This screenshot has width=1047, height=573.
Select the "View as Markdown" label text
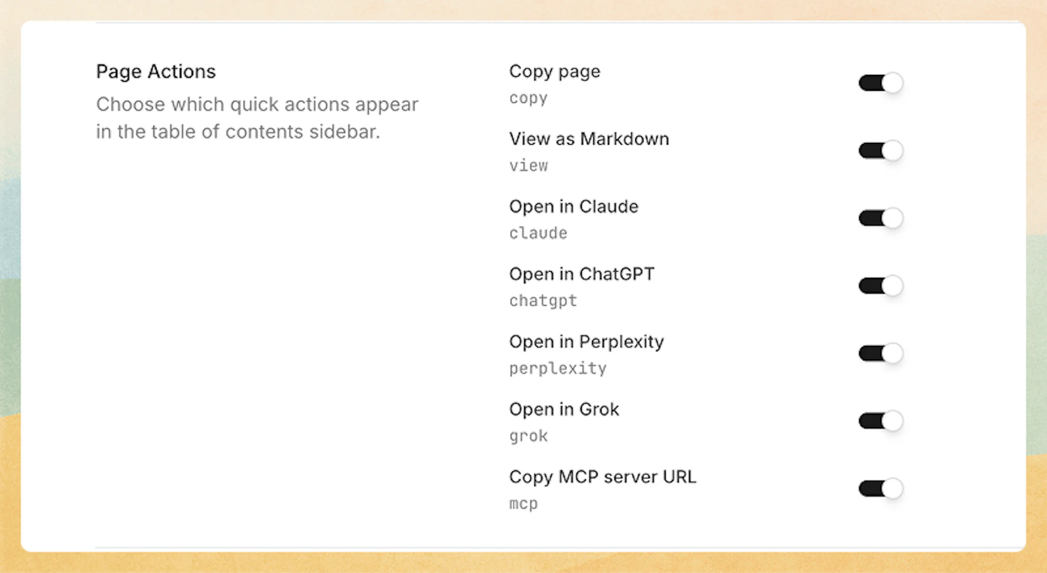click(589, 139)
